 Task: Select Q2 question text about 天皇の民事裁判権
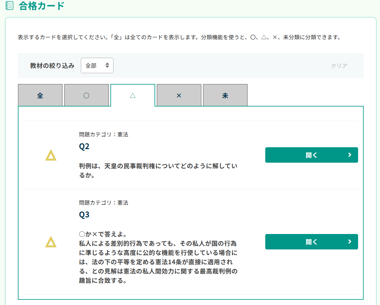[158, 170]
